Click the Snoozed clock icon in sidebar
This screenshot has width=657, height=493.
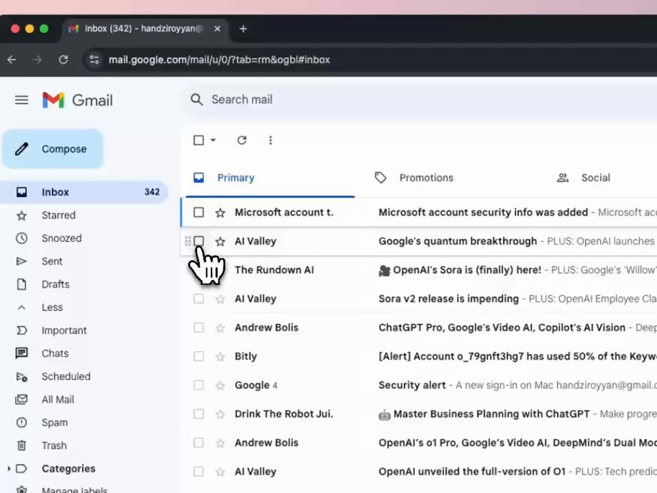pyautogui.click(x=21, y=238)
